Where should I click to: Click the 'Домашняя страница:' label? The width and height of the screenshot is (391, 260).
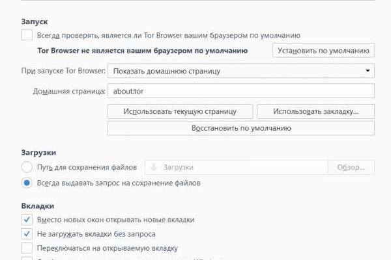[x=69, y=92]
